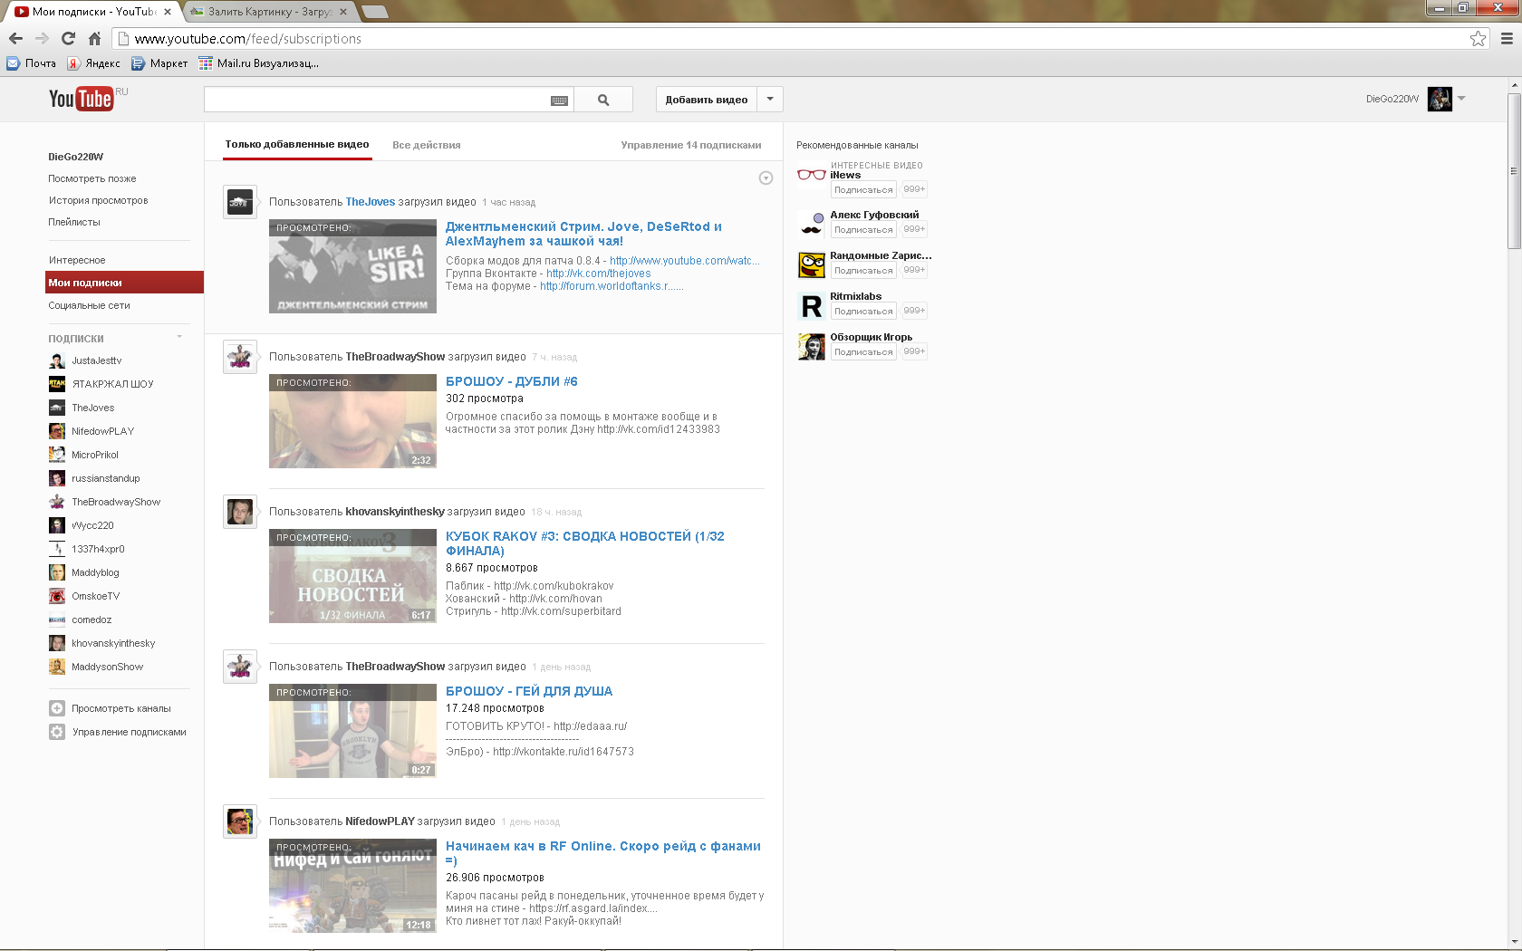Image resolution: width=1522 pixels, height=951 pixels.
Task: Switch to Все действия tab
Action: [x=427, y=145]
